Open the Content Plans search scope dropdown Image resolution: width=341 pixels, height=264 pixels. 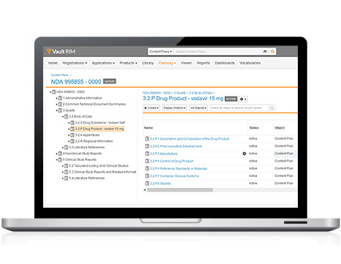[x=161, y=51]
